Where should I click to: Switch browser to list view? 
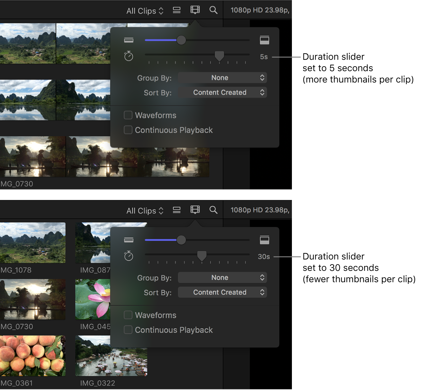point(177,10)
